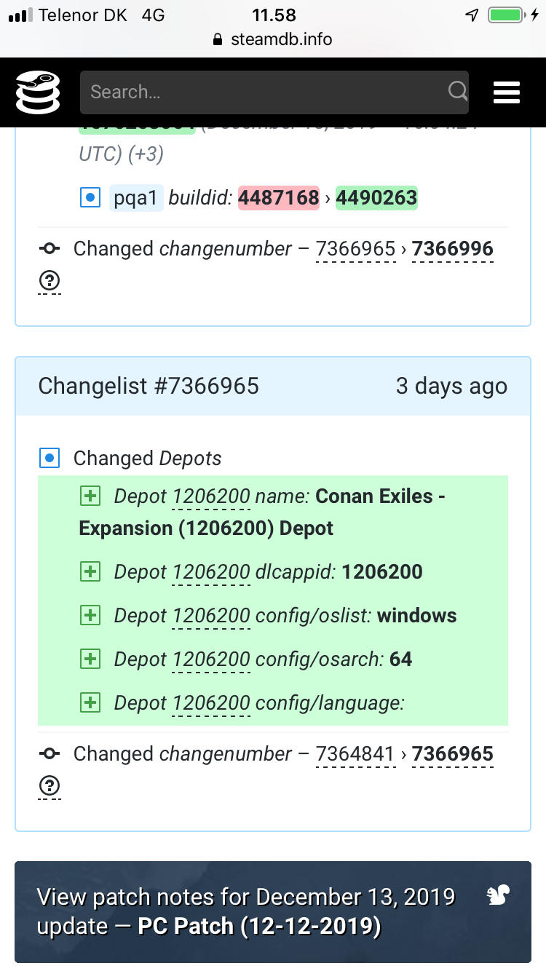Tap the steamdb.info address bar
This screenshot has width=546, height=971.
(x=273, y=39)
